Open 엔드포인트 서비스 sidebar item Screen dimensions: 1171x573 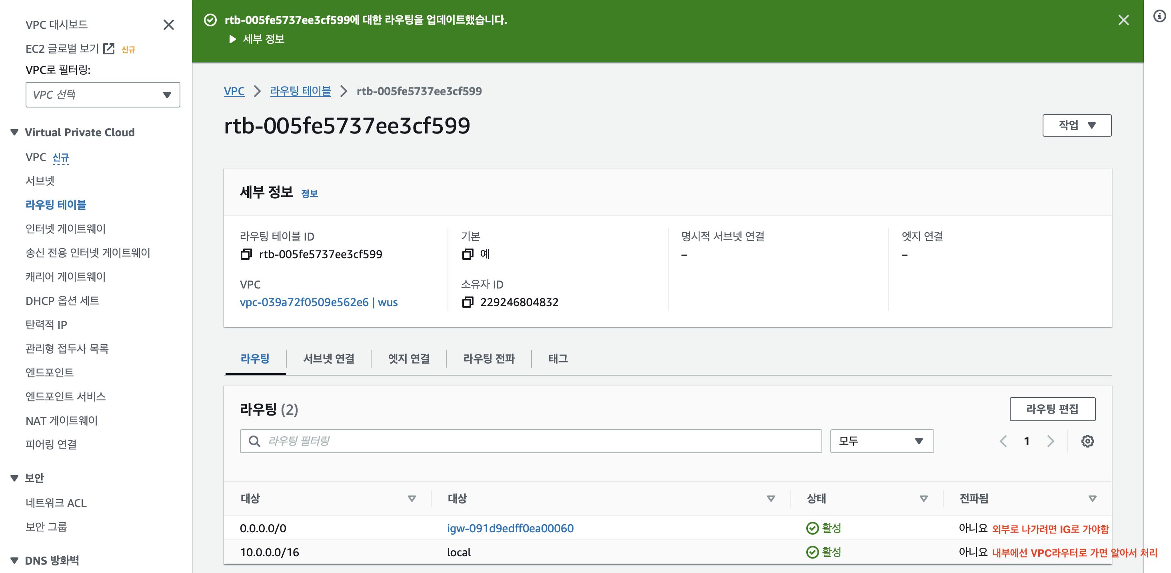point(66,396)
